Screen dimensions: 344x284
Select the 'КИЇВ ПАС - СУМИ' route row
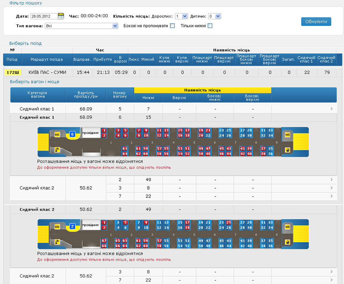(x=48, y=72)
